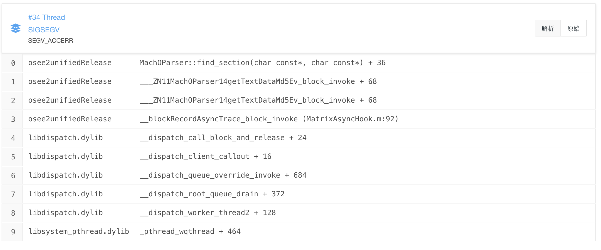Select the __dispatch_client_callout frame
This screenshot has height=250, width=601.
205,156
